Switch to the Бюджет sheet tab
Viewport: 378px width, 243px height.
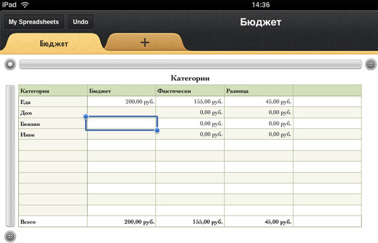click(x=54, y=43)
